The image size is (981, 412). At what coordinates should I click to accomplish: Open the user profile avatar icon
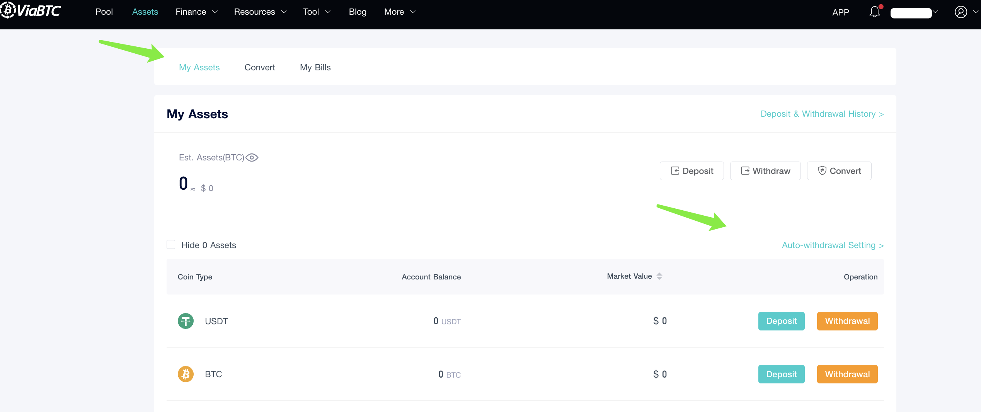(961, 12)
